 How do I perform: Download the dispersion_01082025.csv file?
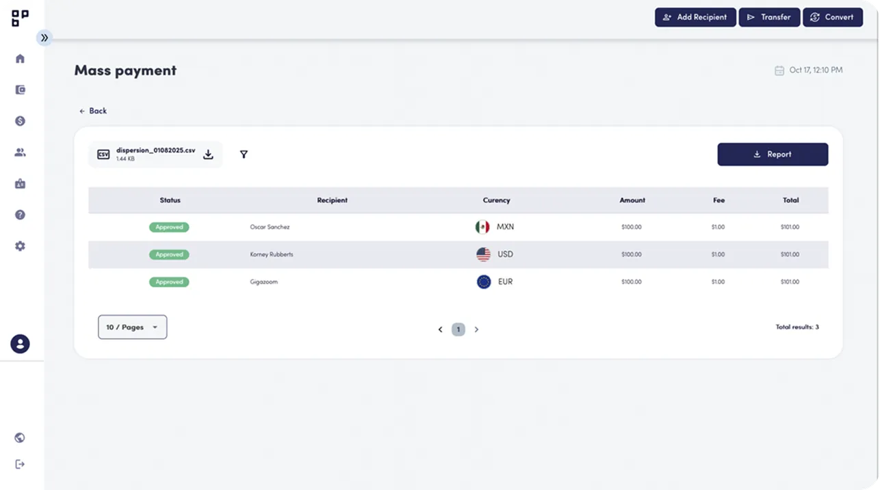(x=208, y=154)
